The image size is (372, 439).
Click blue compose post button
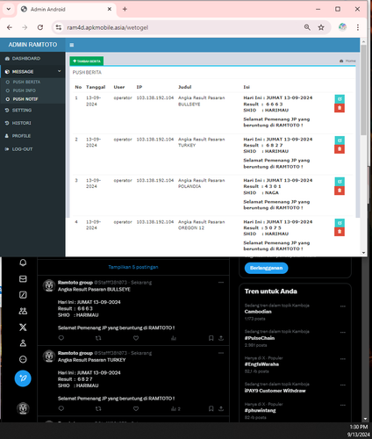click(x=23, y=378)
